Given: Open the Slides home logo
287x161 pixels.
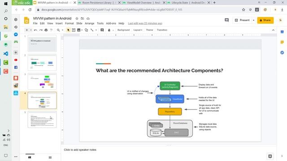Looking at the screenshot, I should click(x=26, y=20).
